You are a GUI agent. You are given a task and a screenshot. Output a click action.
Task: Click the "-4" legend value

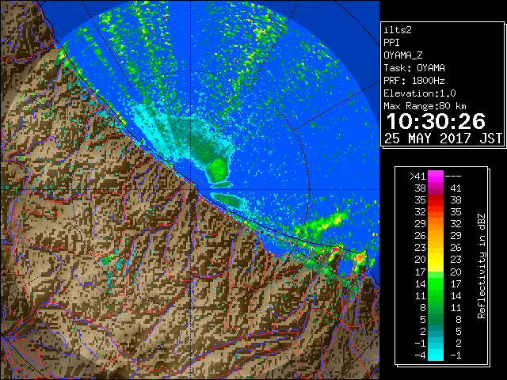pos(420,355)
